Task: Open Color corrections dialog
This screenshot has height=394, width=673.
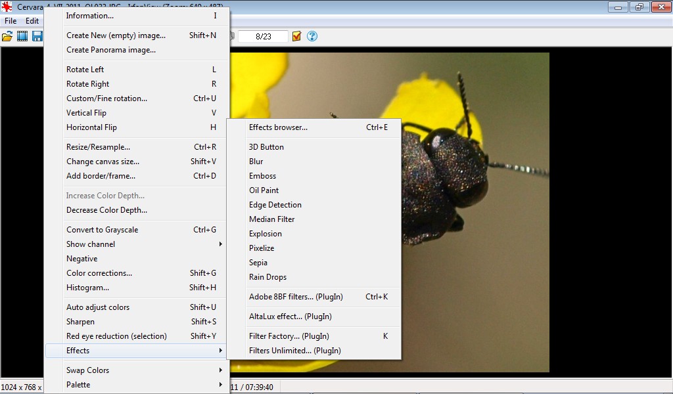Action: (99, 273)
